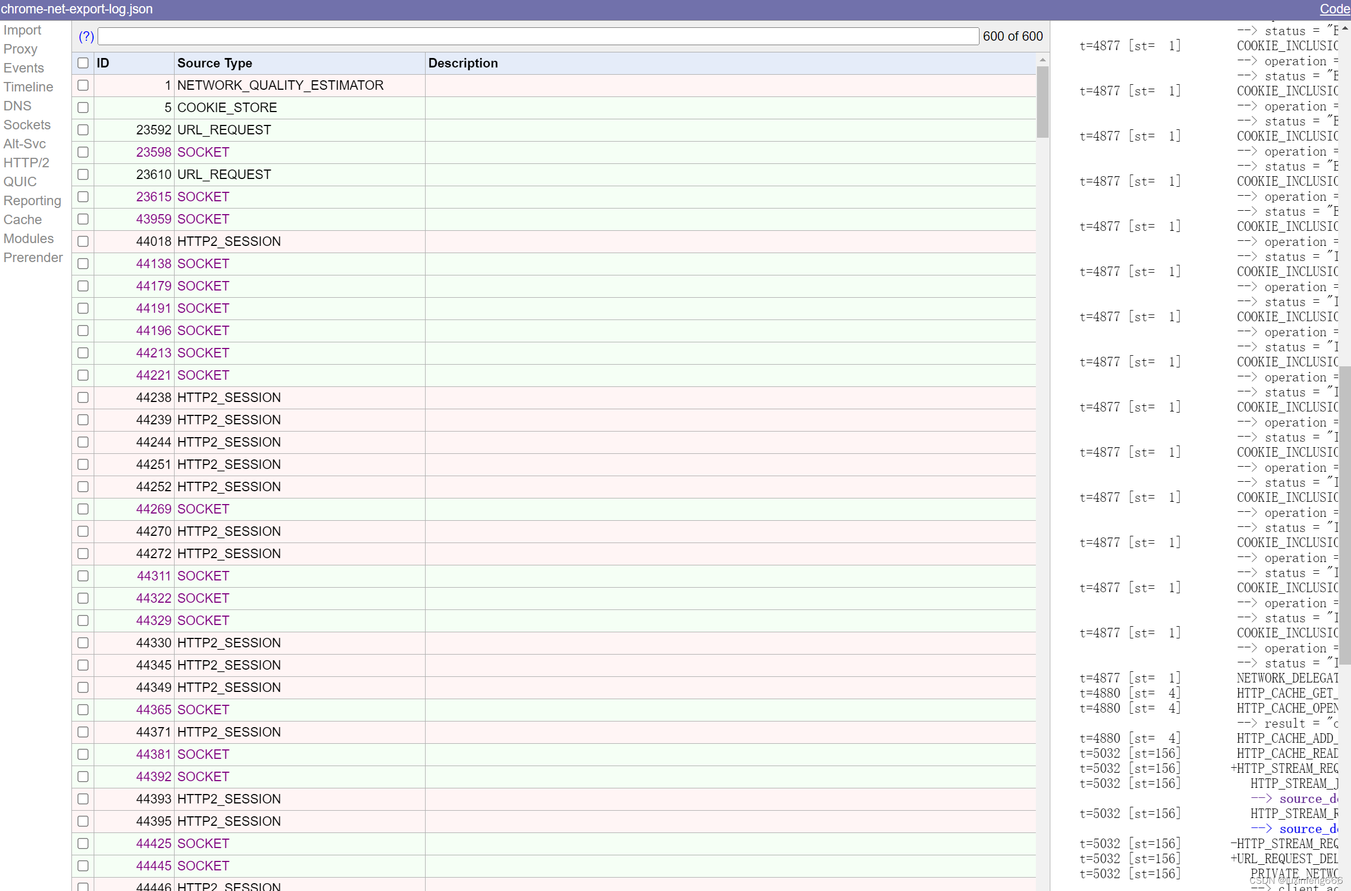Image resolution: width=1351 pixels, height=891 pixels.
Task: Open the Import tab in sidebar
Action: (x=22, y=30)
